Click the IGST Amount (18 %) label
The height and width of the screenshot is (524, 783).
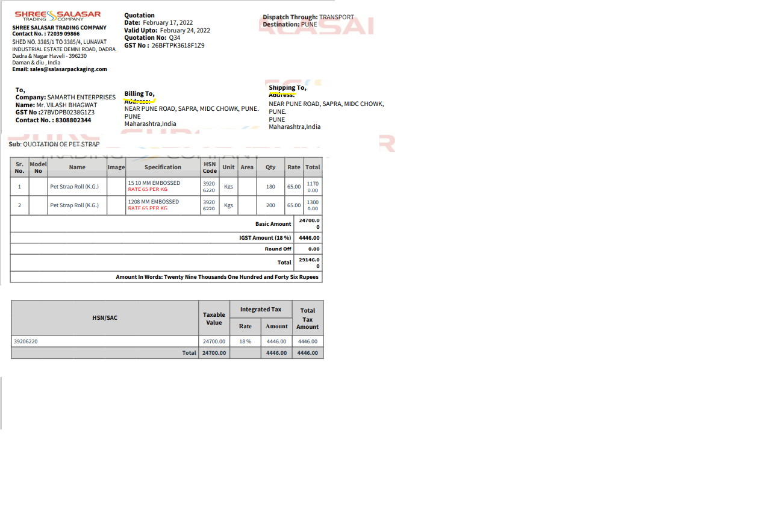[x=264, y=238]
